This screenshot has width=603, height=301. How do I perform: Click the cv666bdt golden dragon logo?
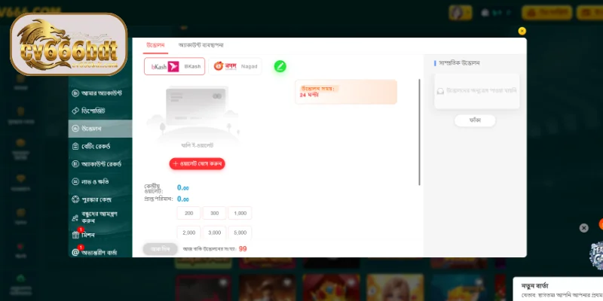69,44
